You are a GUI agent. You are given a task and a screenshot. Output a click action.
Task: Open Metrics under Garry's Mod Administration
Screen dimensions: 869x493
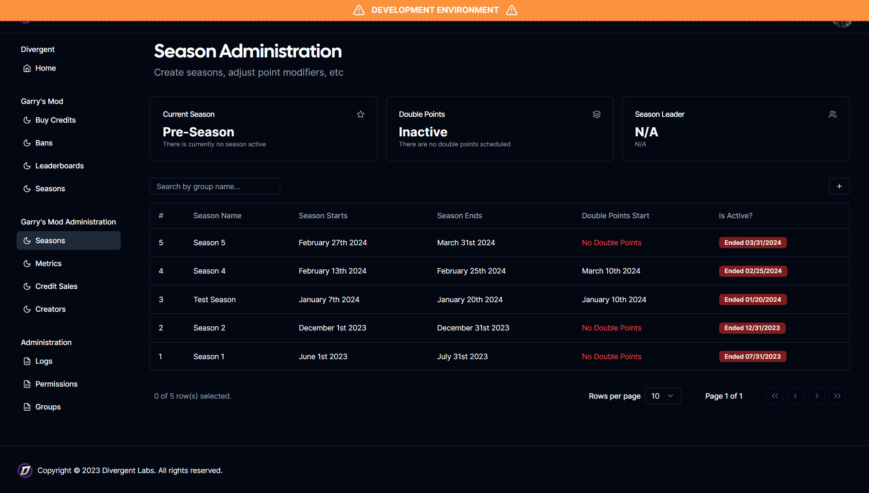pyautogui.click(x=48, y=264)
